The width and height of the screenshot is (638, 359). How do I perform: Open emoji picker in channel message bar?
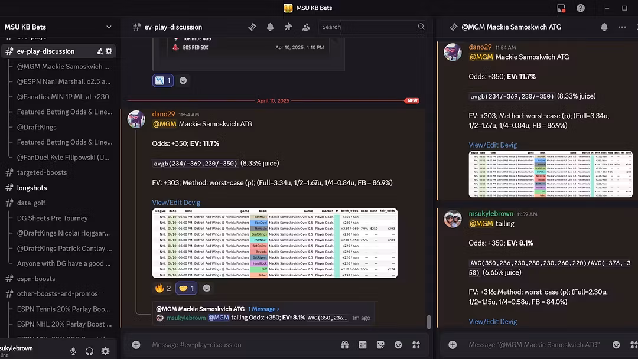(398, 345)
